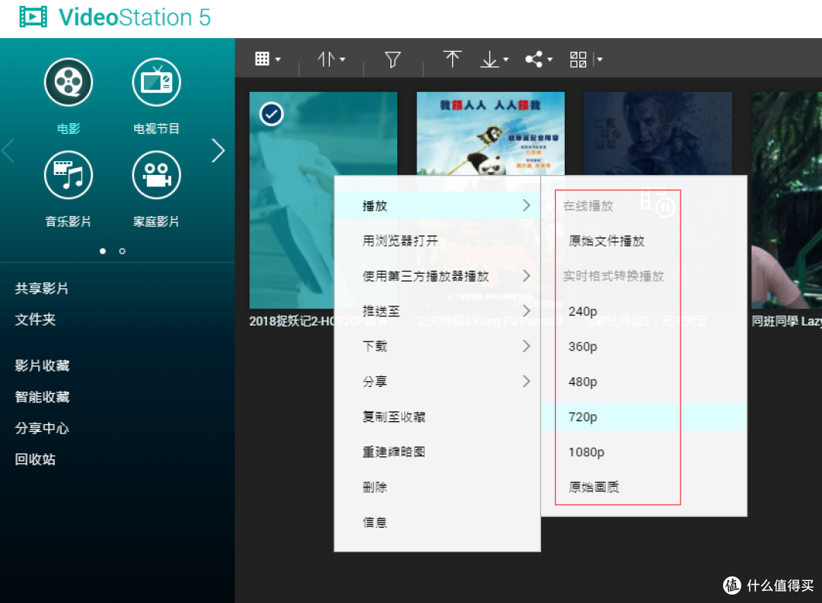Choose 重建缩略图 in the context menu

[x=437, y=452]
